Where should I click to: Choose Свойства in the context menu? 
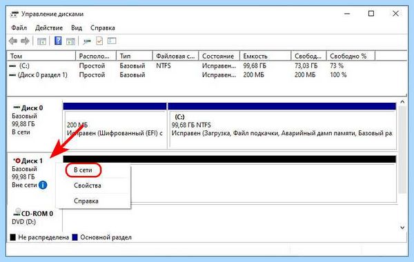88,185
